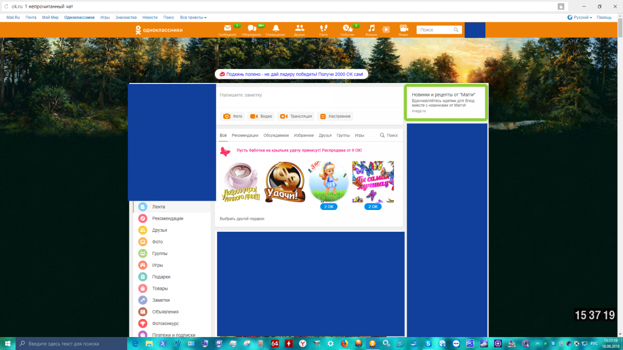Click the Настроение button
This screenshot has height=350, width=623.
tap(335, 116)
